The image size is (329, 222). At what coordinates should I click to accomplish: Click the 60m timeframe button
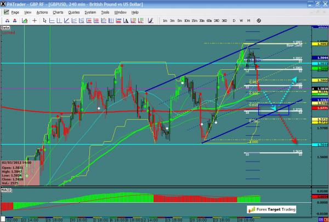pos(208,20)
